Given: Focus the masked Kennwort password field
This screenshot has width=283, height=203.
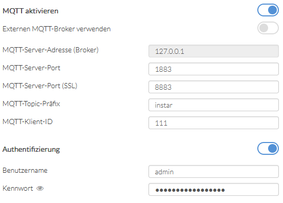Looking at the screenshot, I should (214, 190).
